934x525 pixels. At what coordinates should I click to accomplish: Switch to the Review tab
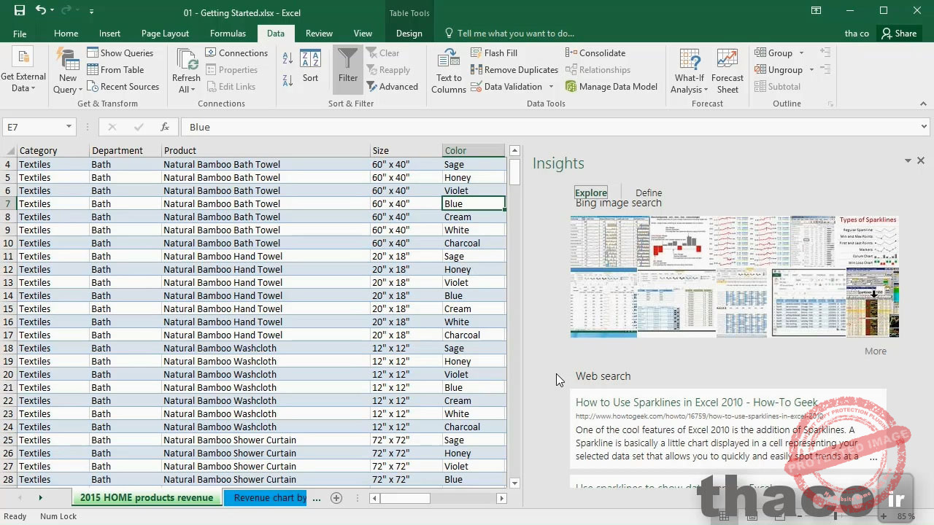coord(319,34)
